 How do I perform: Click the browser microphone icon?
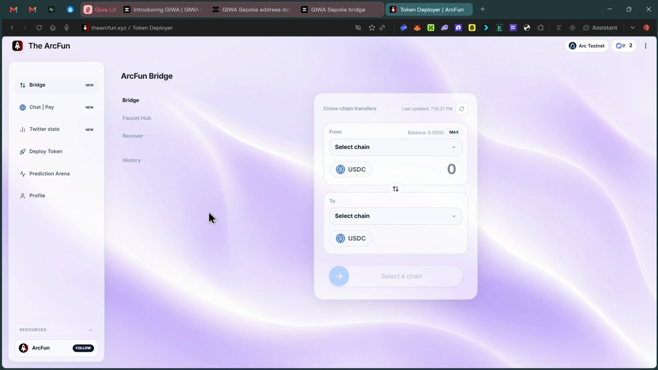66,27
